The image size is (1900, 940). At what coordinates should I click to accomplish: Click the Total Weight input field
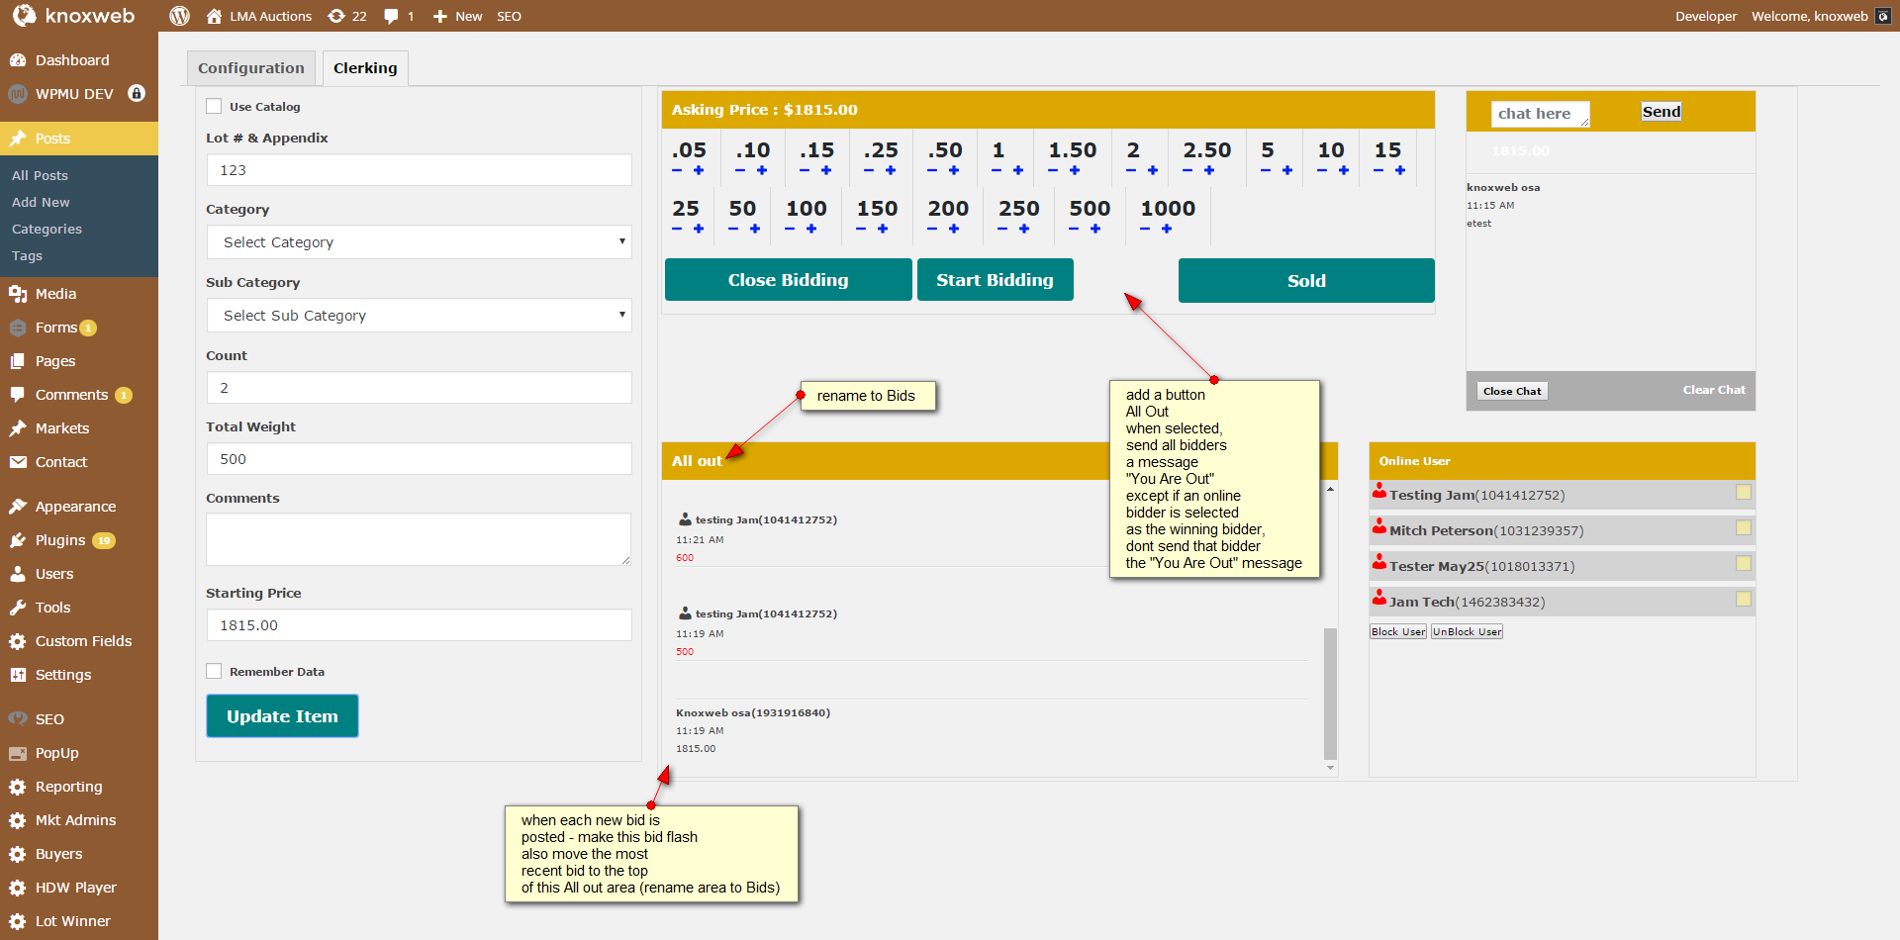(x=420, y=459)
